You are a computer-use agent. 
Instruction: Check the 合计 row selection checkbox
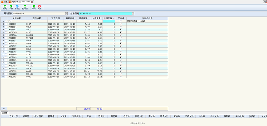point(6,21)
